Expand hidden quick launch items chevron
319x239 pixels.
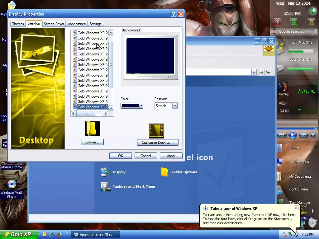[x=66, y=233]
